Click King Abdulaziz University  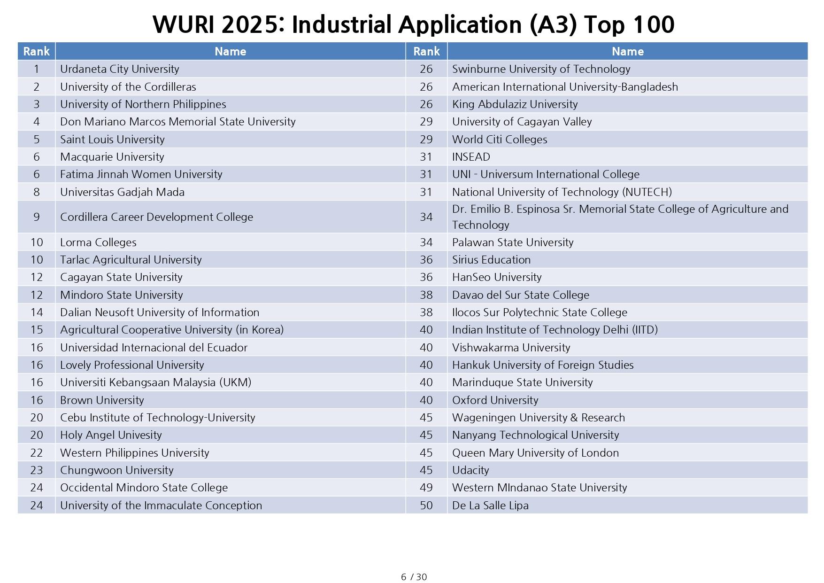(x=515, y=104)
